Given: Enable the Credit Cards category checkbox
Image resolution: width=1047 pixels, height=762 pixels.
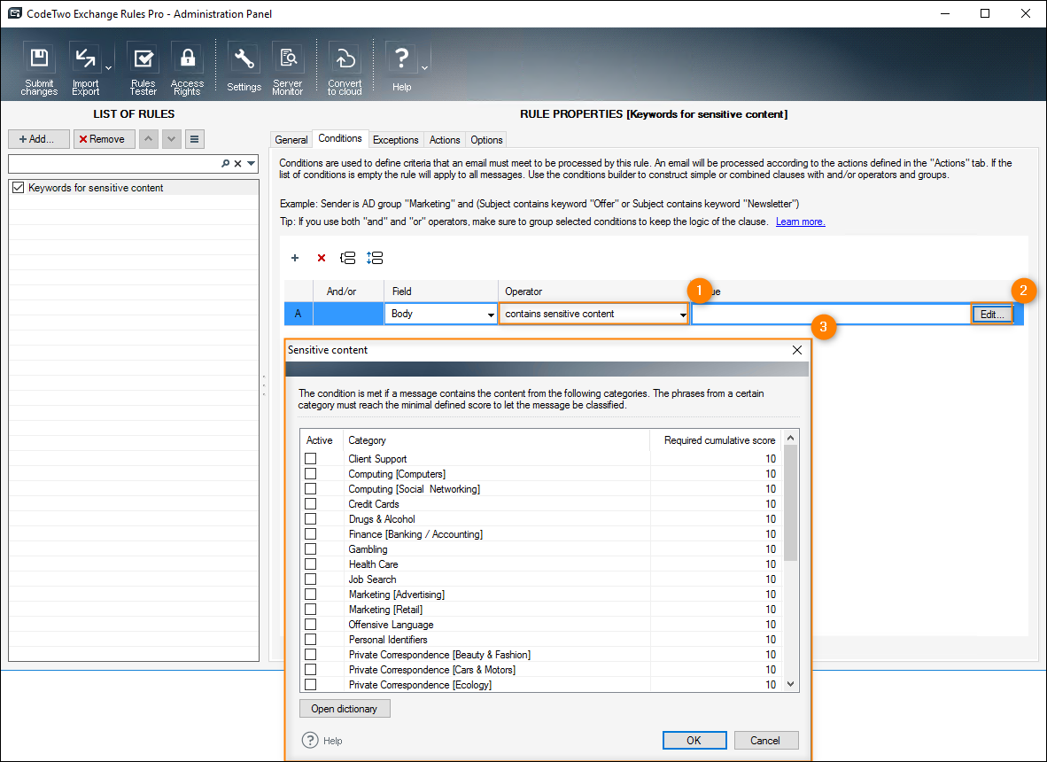Looking at the screenshot, I should click(x=311, y=504).
